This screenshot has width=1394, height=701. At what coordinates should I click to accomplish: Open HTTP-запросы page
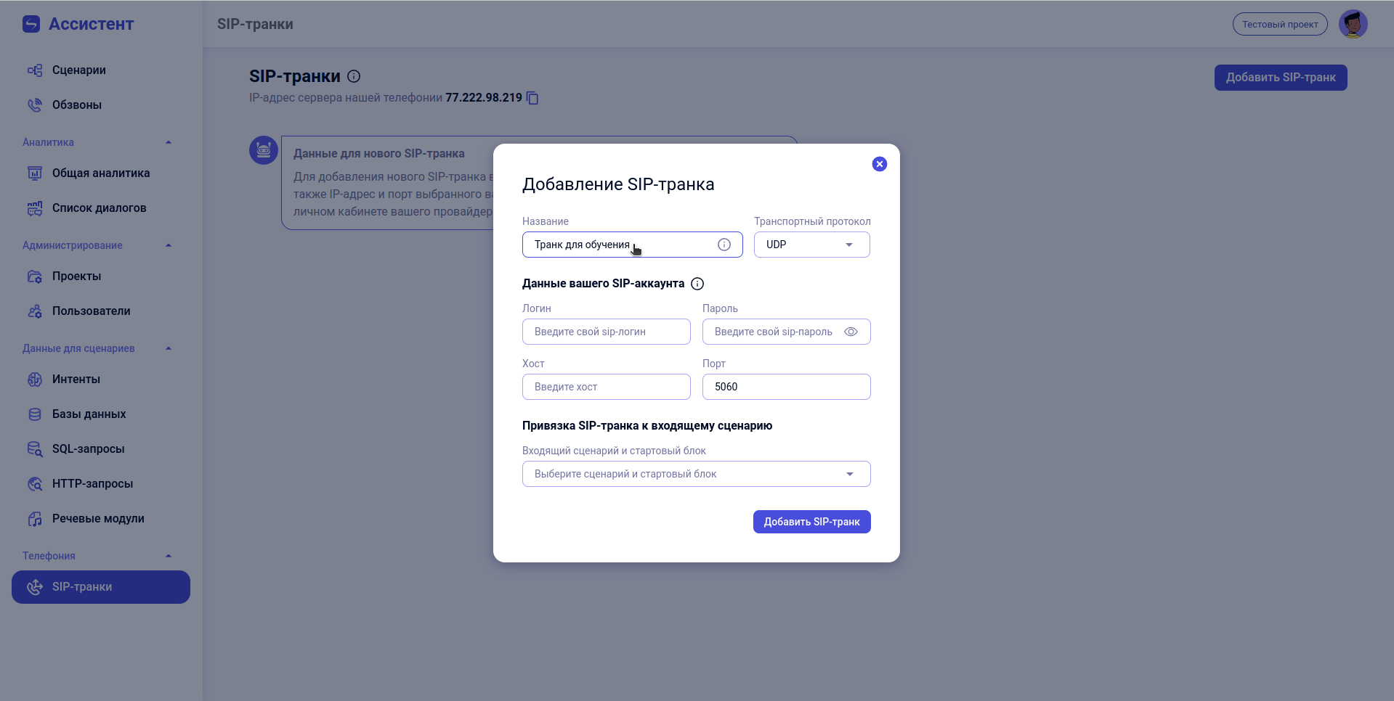coord(92,484)
